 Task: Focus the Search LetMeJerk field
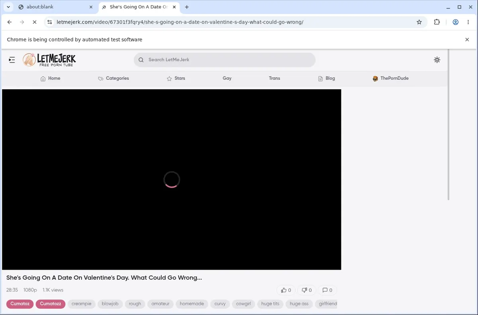click(225, 60)
